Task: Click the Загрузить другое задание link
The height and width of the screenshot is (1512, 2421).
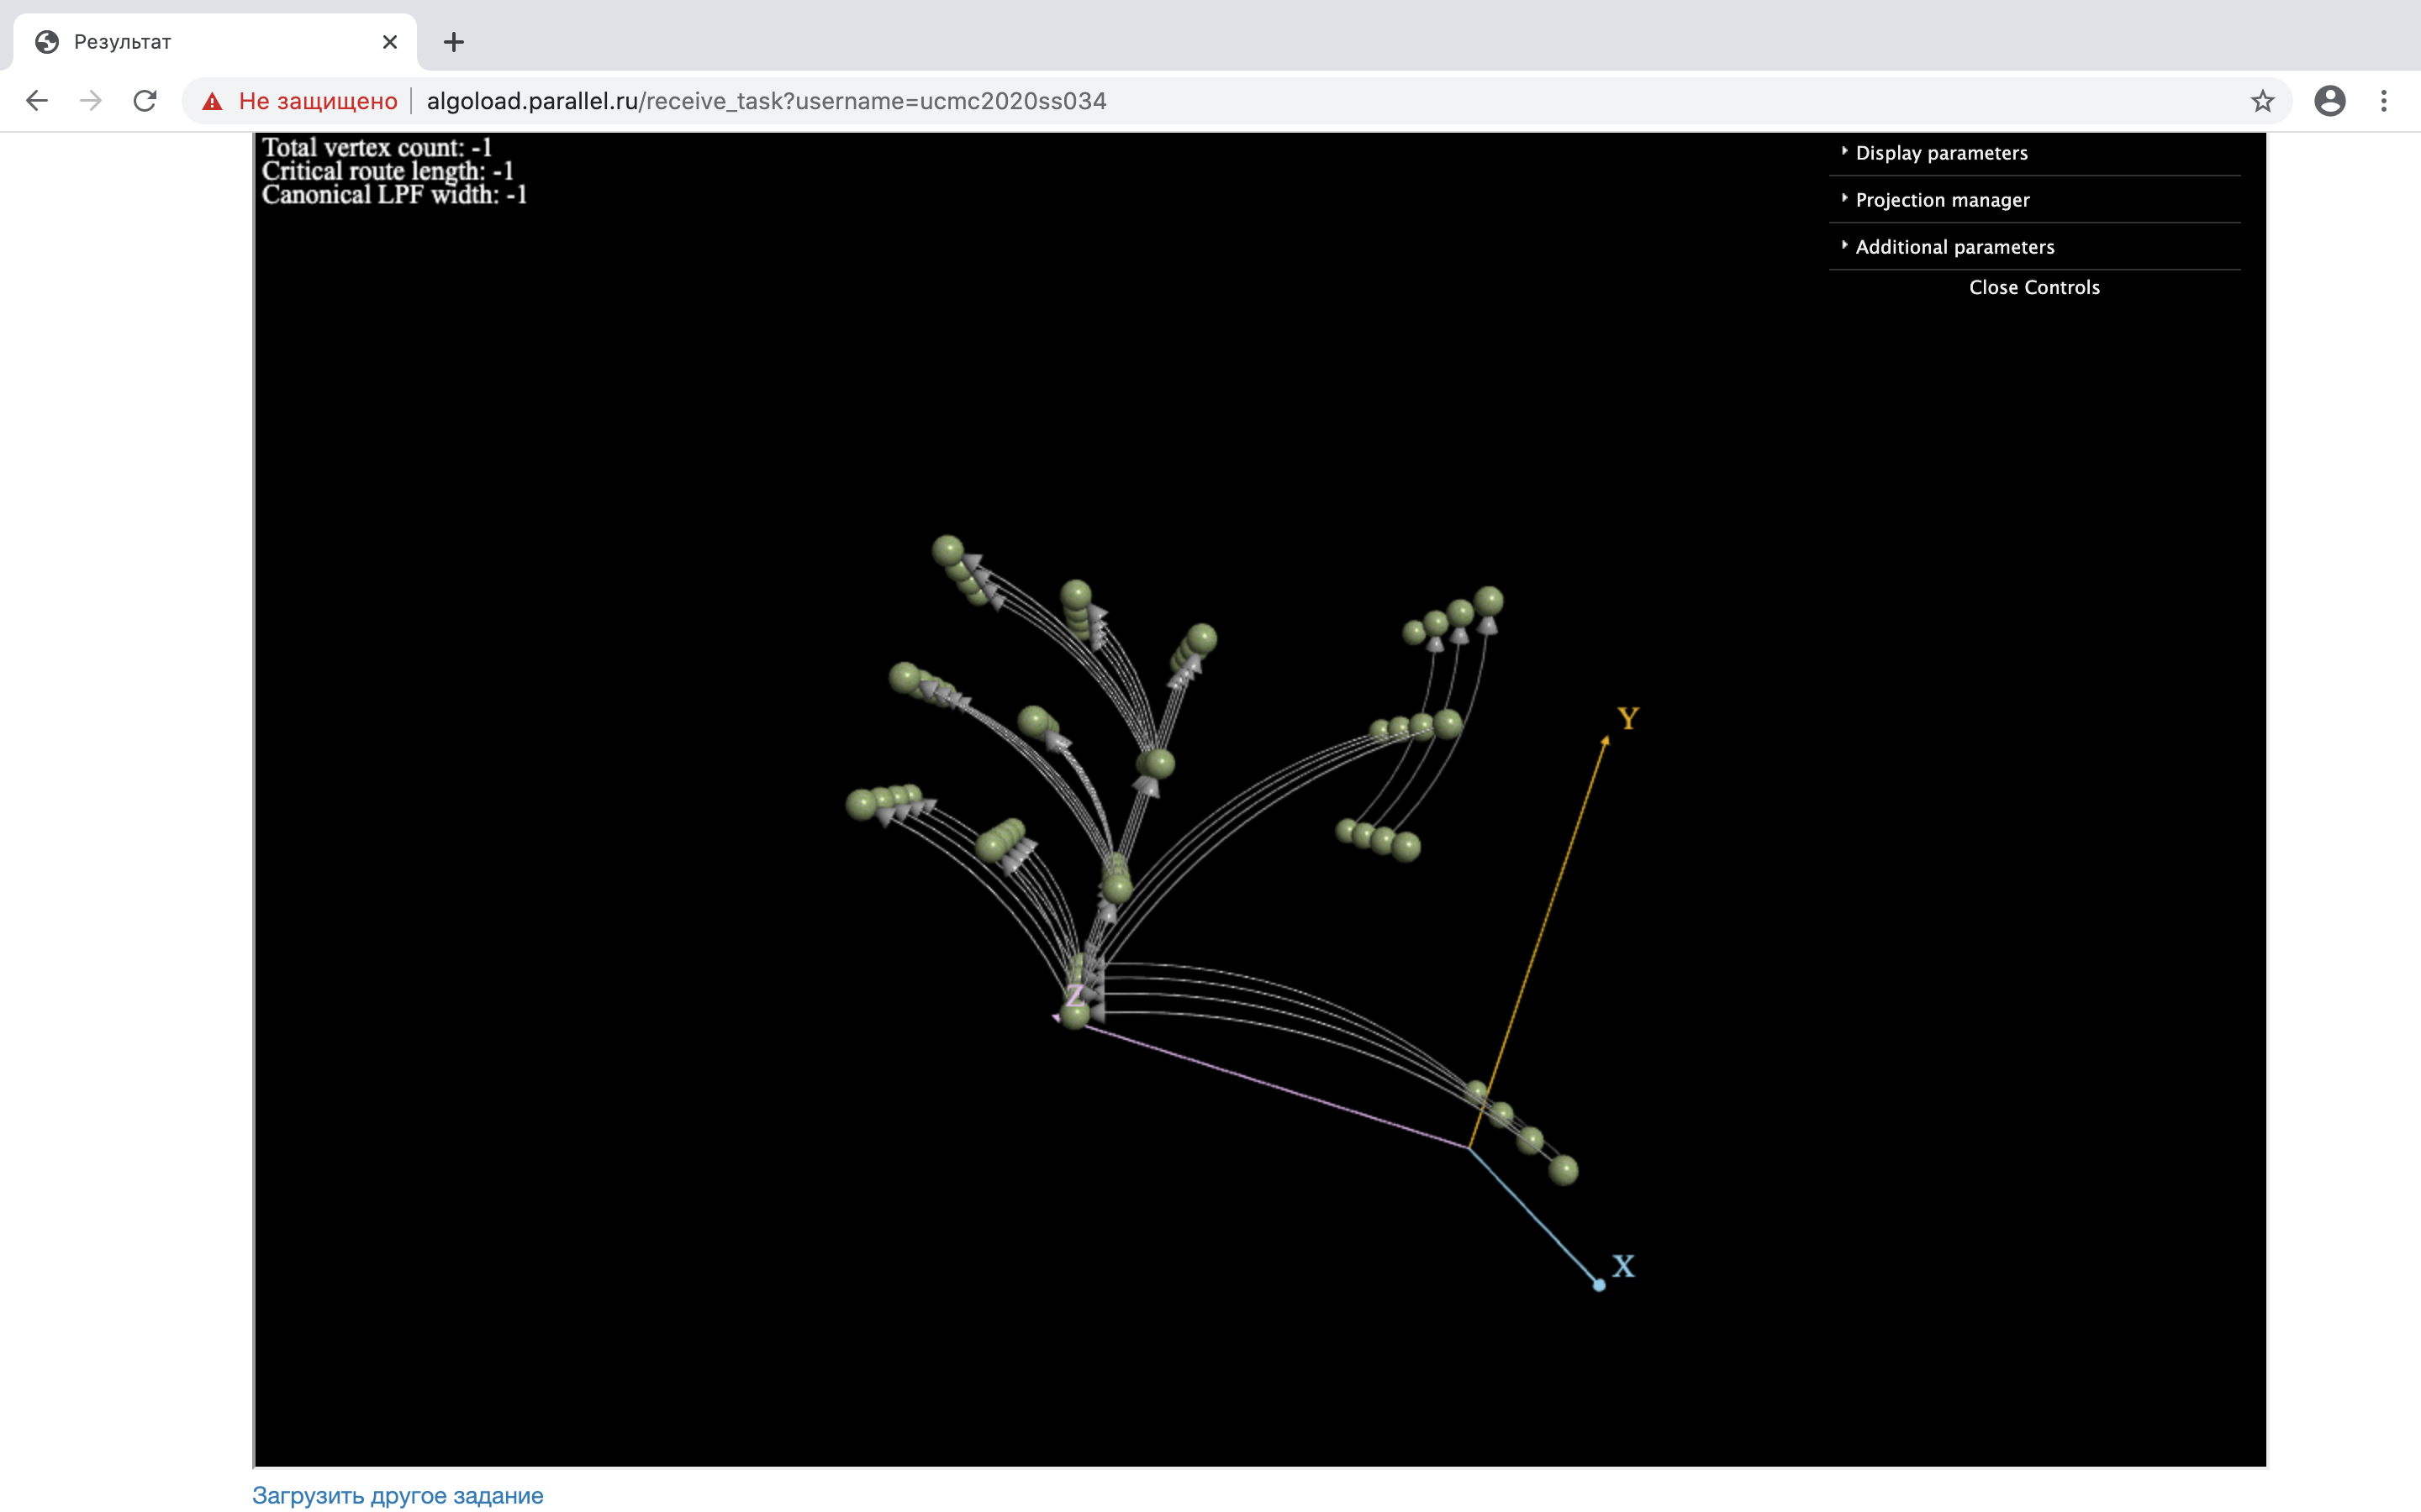Action: pyautogui.click(x=397, y=1495)
